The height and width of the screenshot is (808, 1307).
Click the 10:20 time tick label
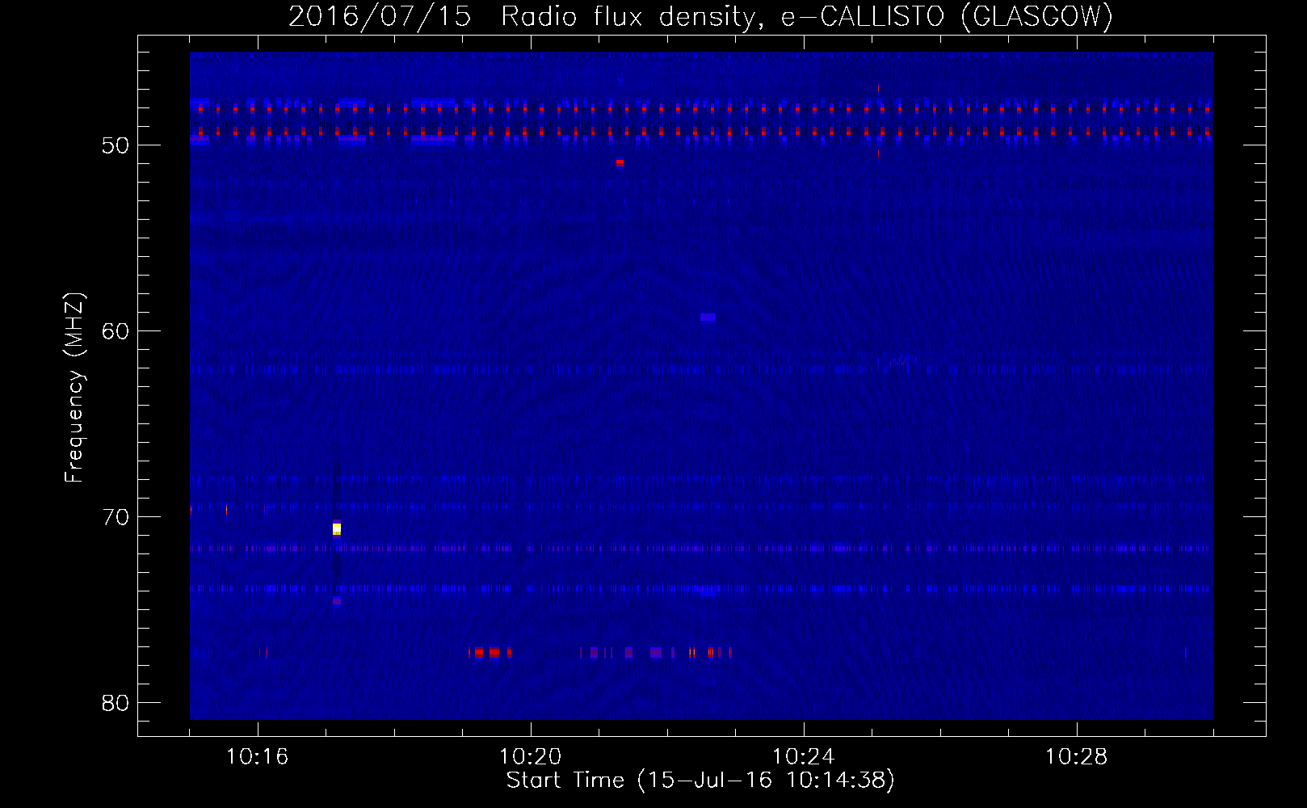pos(531,757)
